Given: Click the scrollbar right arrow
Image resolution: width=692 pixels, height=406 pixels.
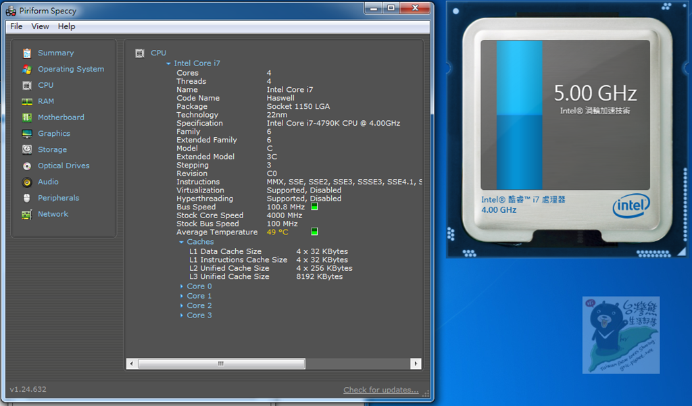Looking at the screenshot, I should pos(416,363).
